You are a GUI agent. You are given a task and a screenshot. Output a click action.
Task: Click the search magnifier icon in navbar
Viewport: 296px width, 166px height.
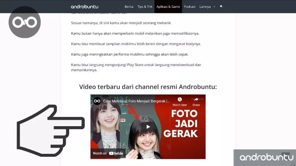[x=221, y=7]
